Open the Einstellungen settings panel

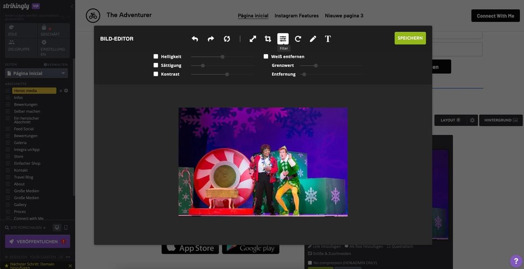54,48
